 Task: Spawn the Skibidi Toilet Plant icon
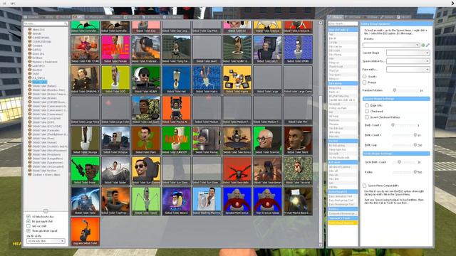click(x=145, y=141)
